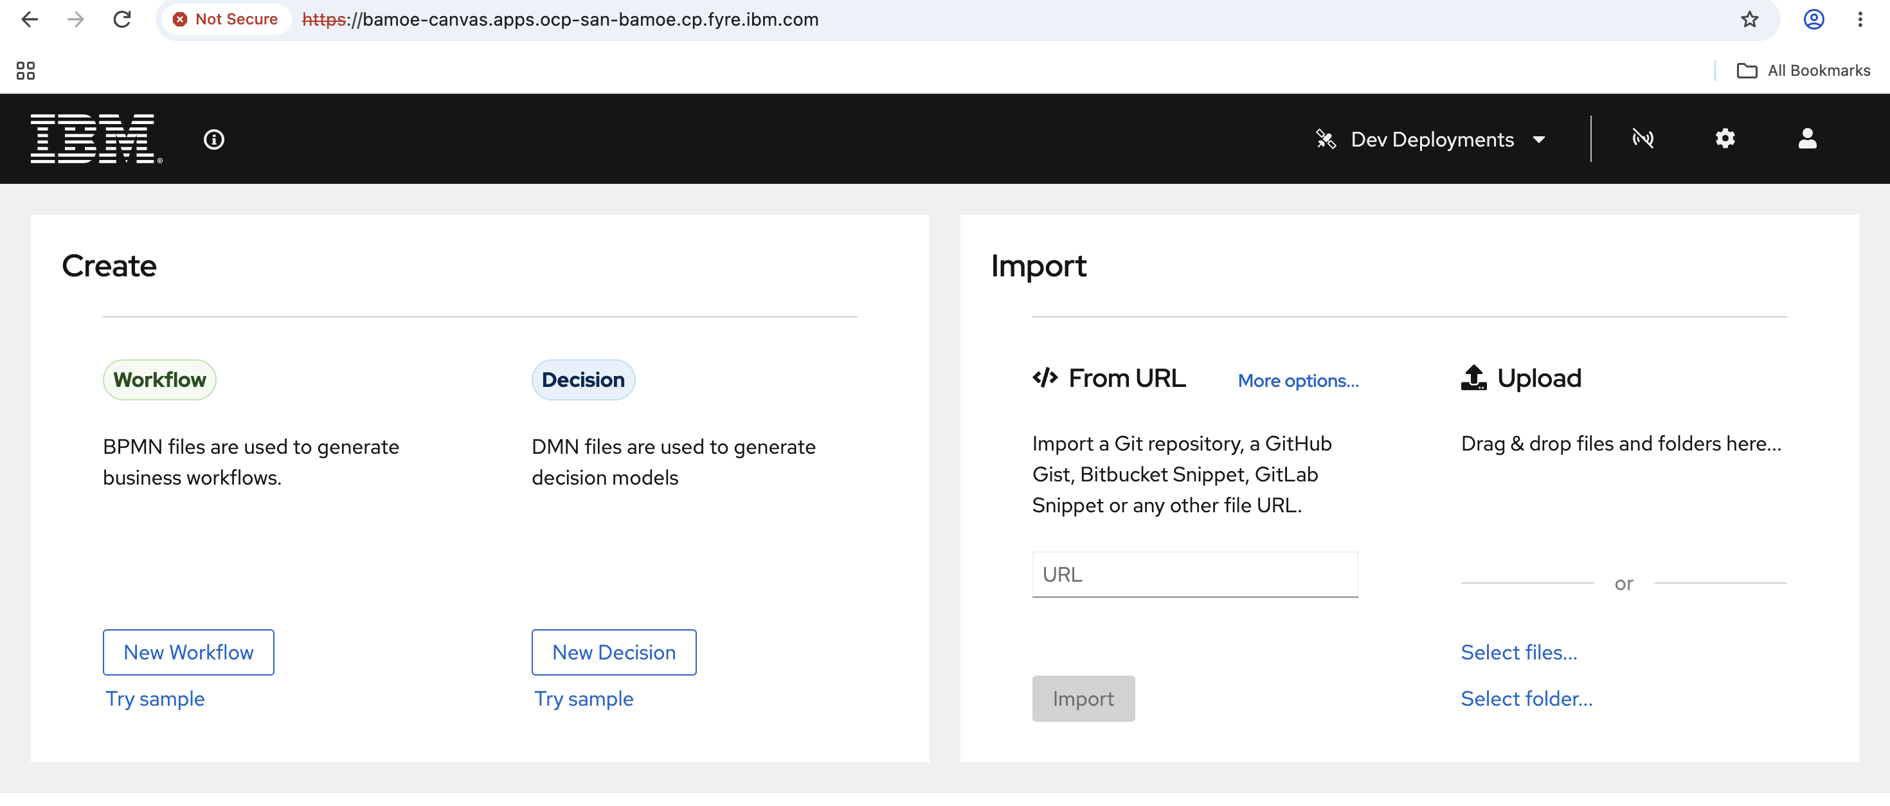Open the user accounts icon in header
Screen dimensions: 1890x806
1807,138
